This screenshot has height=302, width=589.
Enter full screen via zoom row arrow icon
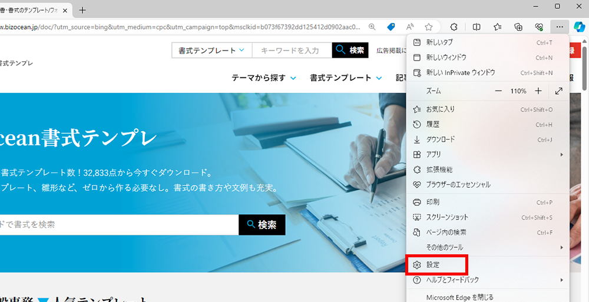pos(558,91)
